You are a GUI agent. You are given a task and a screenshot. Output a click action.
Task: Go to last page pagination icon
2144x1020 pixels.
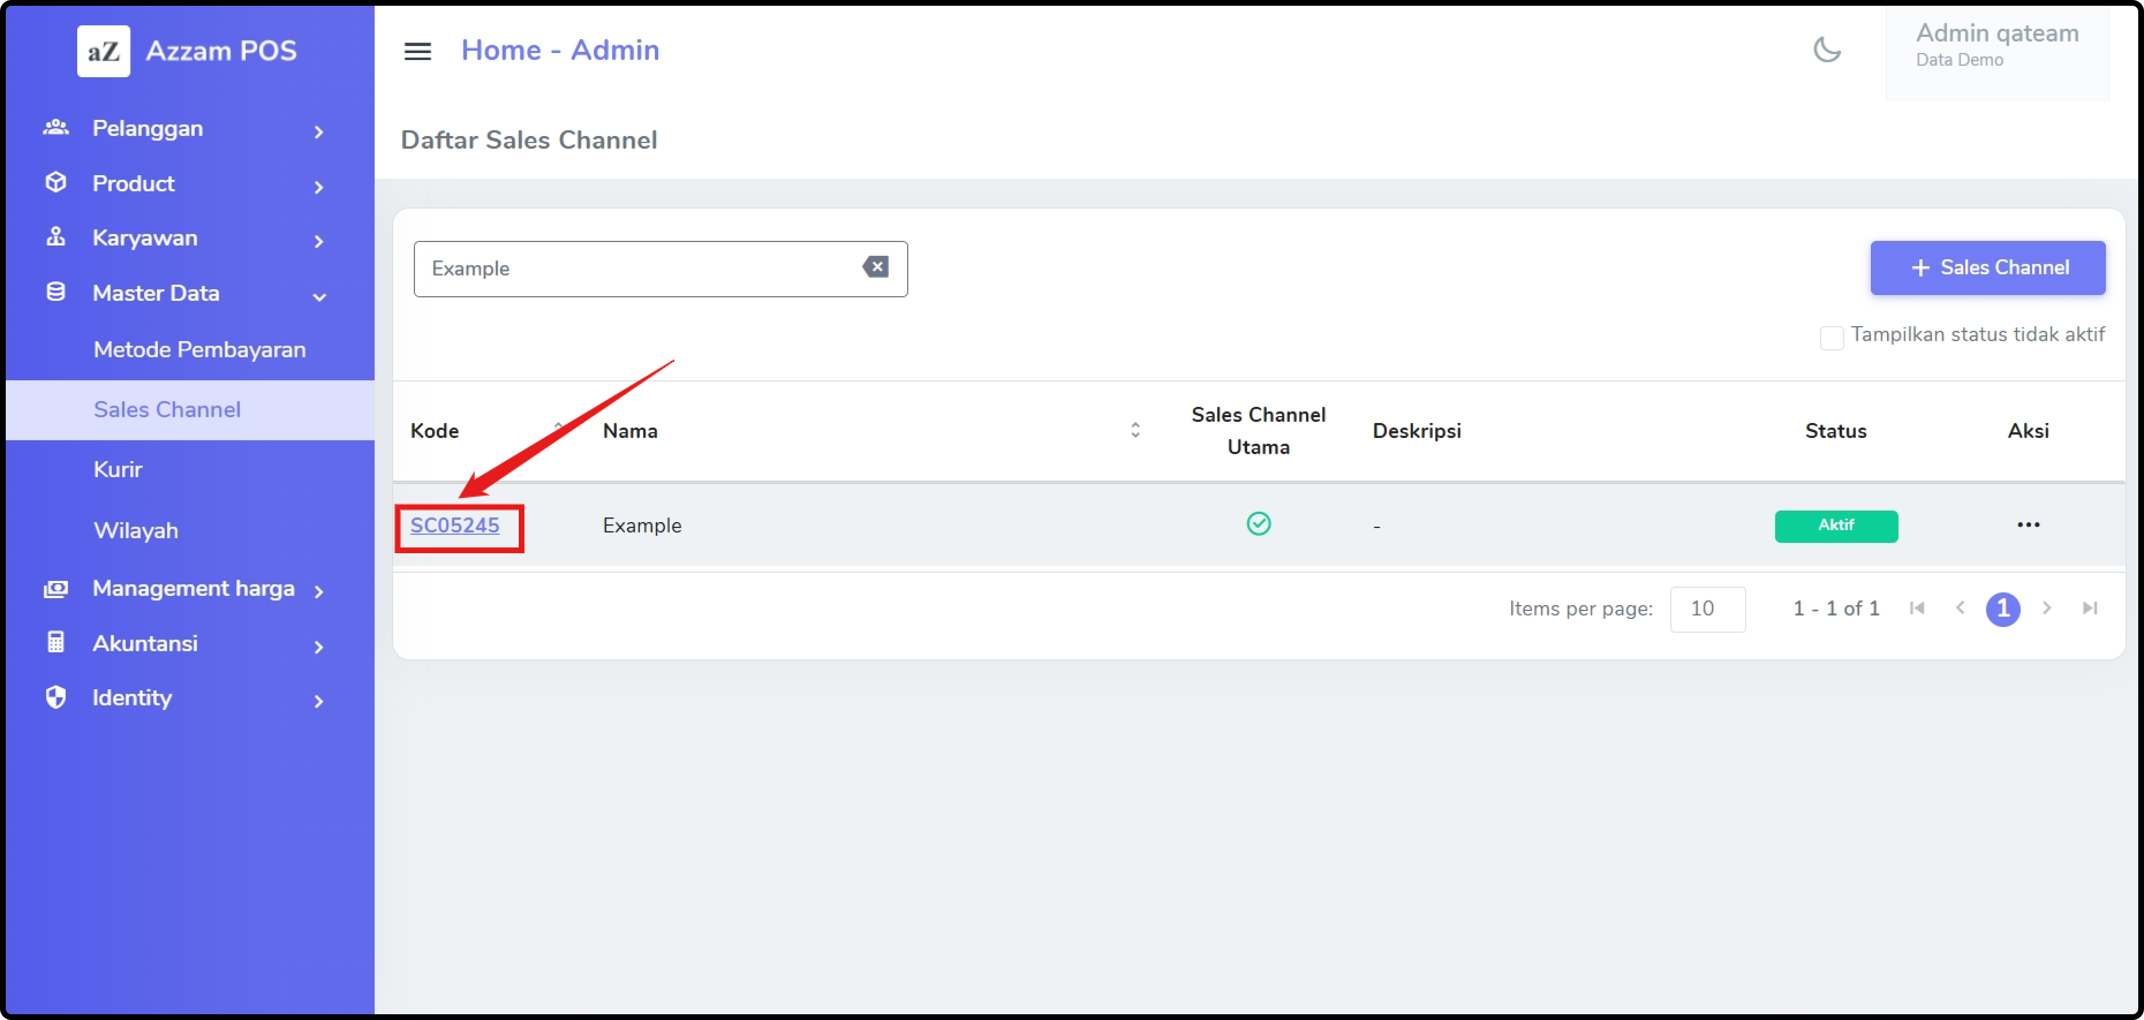[2089, 608]
